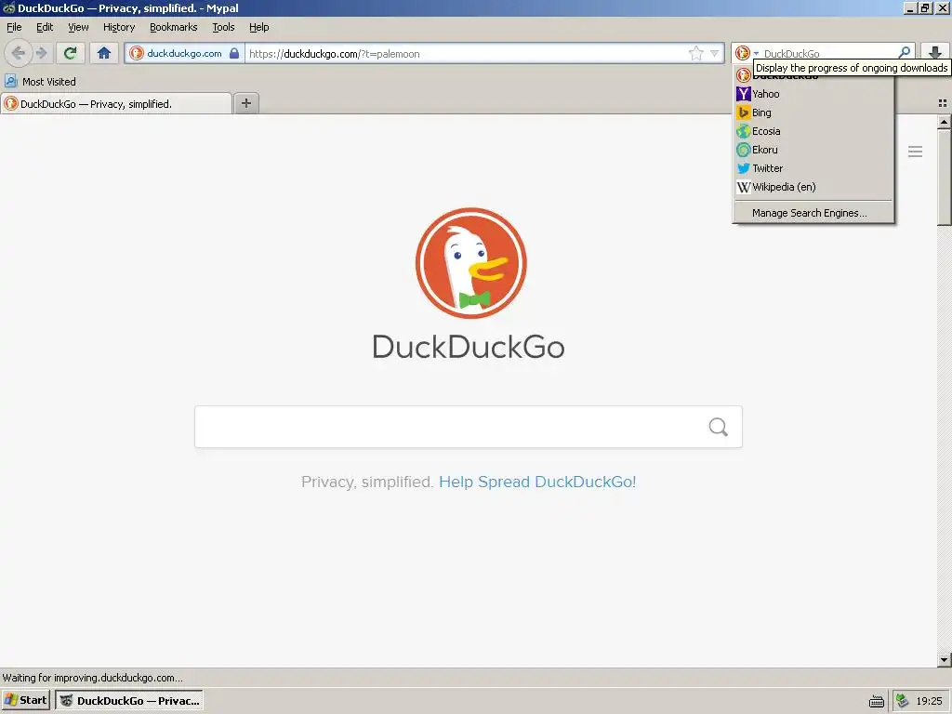Click the DuckDuckGo wordmark text under the logo
The width and height of the screenshot is (952, 714).
[469, 347]
